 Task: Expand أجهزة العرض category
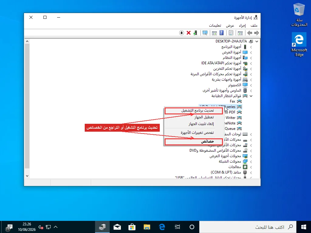tap(251, 52)
